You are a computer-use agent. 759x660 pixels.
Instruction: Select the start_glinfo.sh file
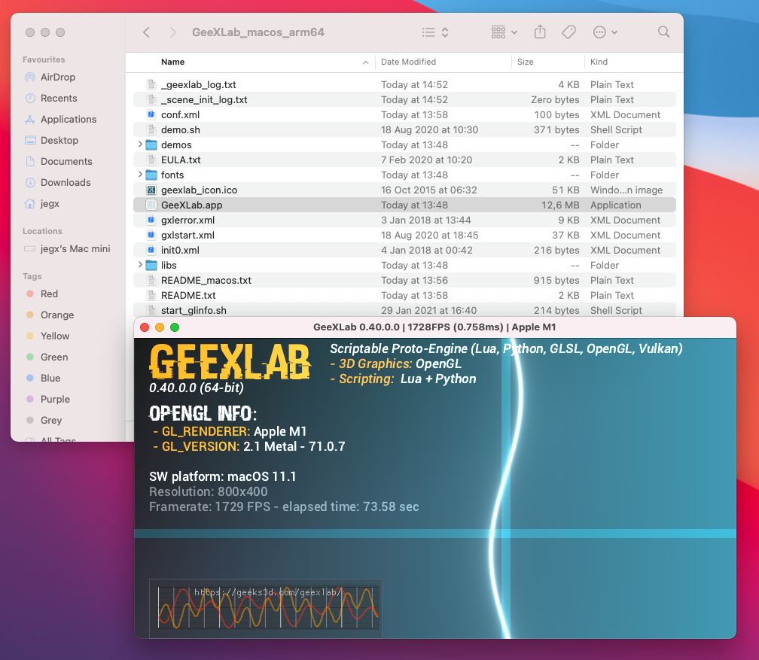[x=404, y=310]
